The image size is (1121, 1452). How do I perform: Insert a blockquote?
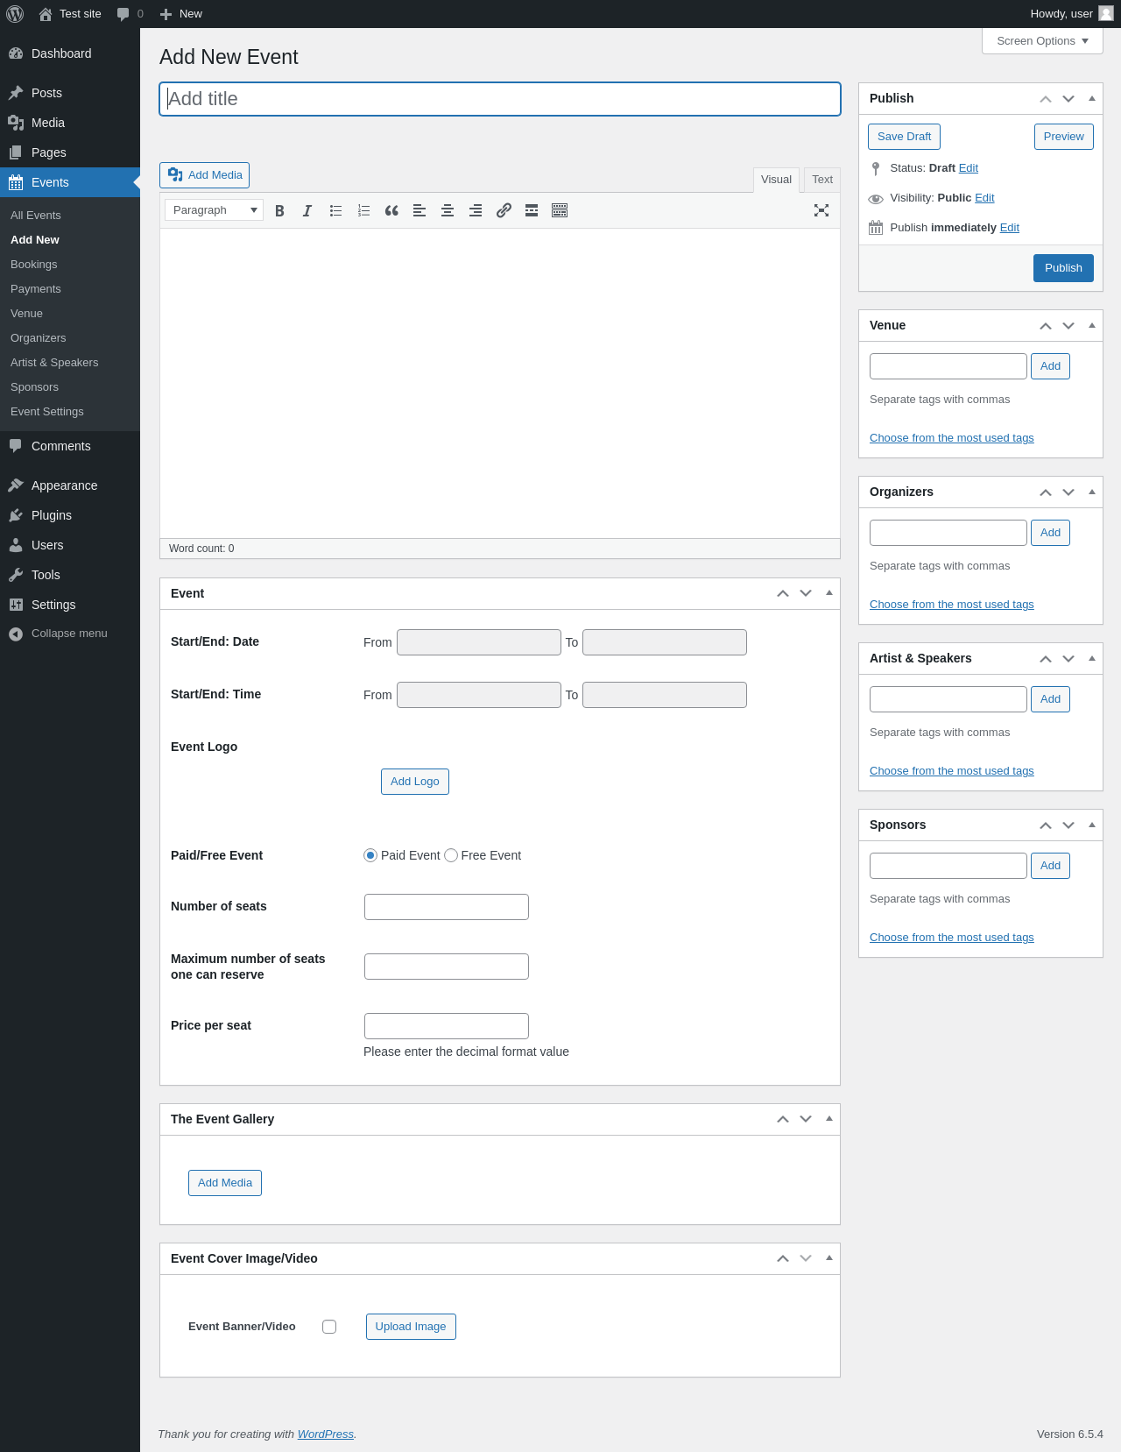[391, 210]
